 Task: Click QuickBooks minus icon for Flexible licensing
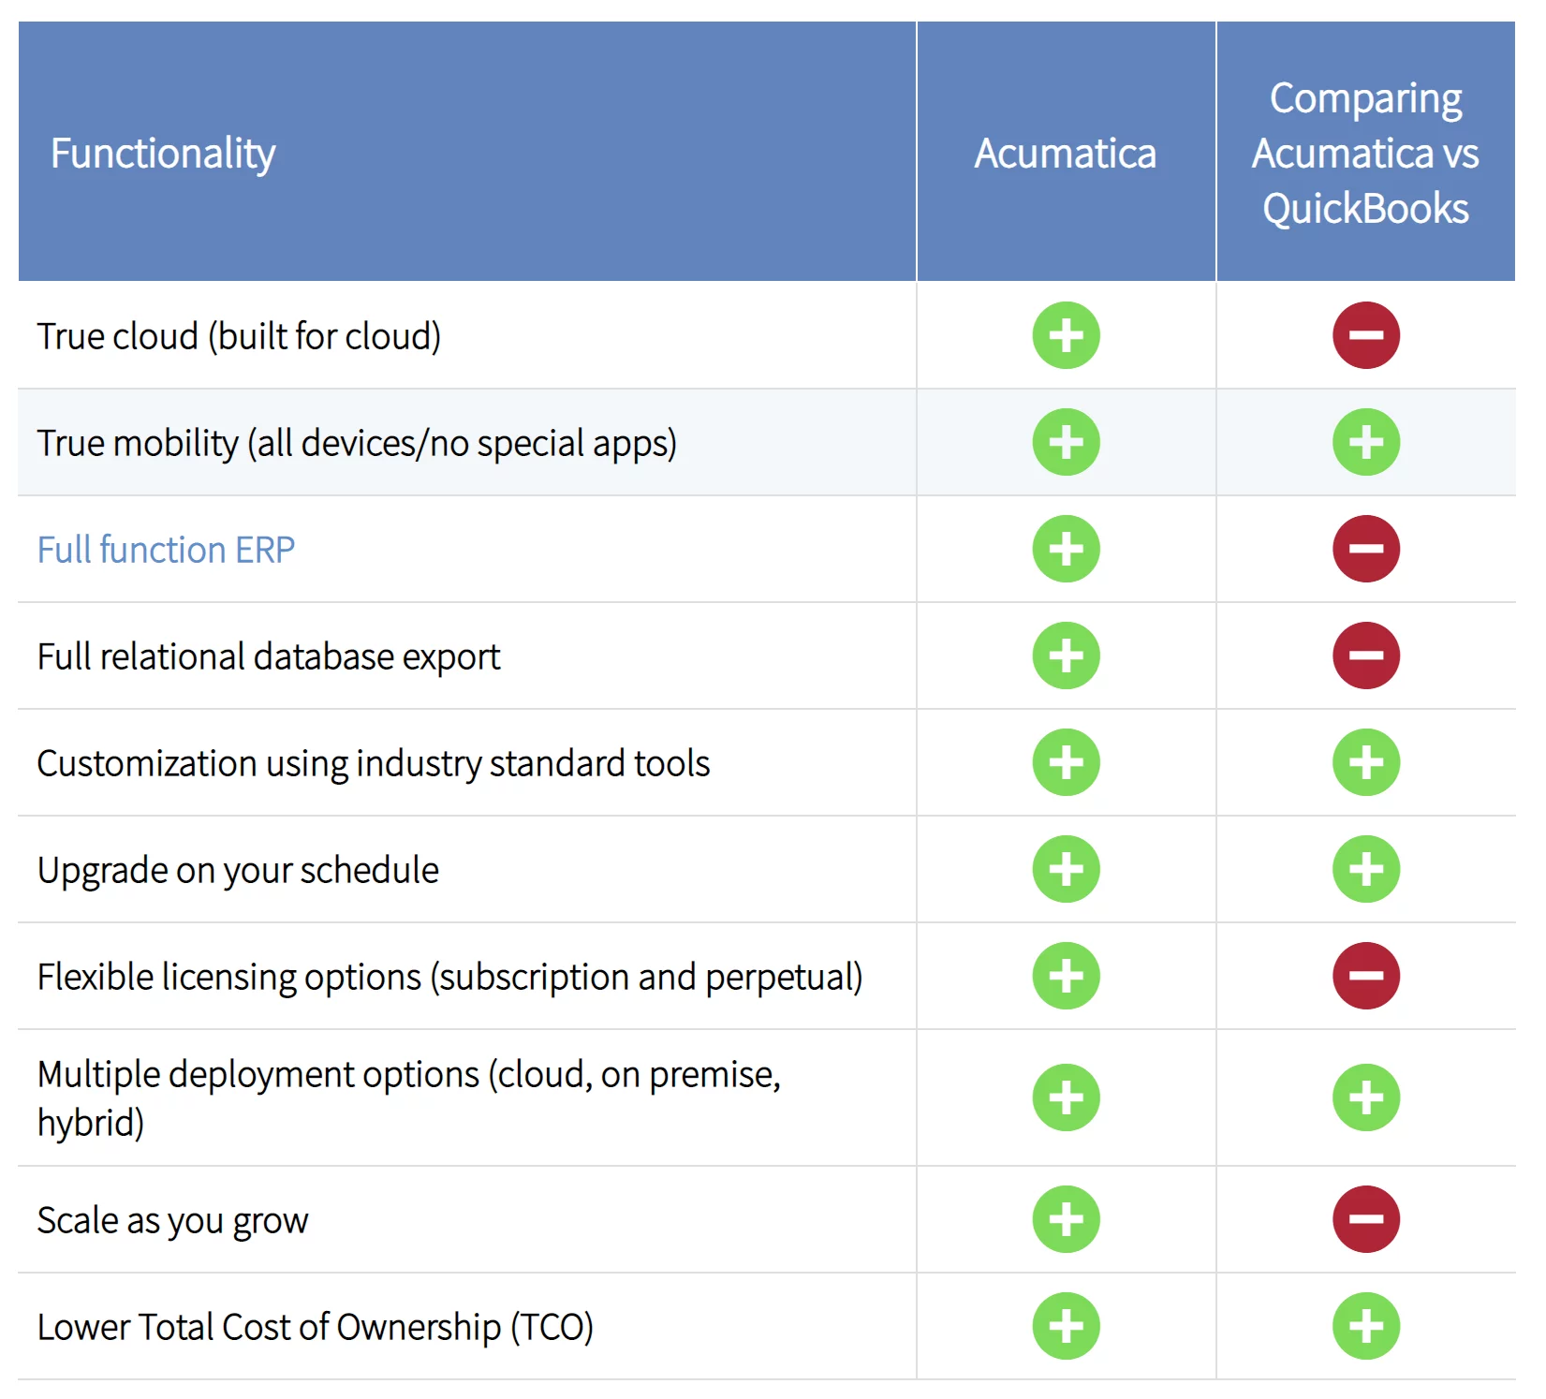[1365, 976]
